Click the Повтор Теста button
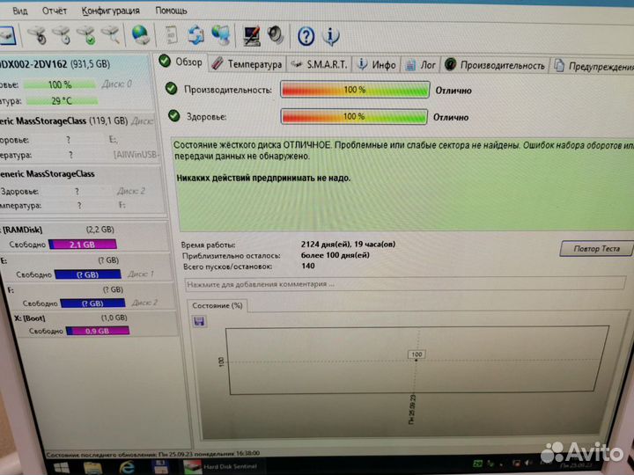 tap(596, 248)
